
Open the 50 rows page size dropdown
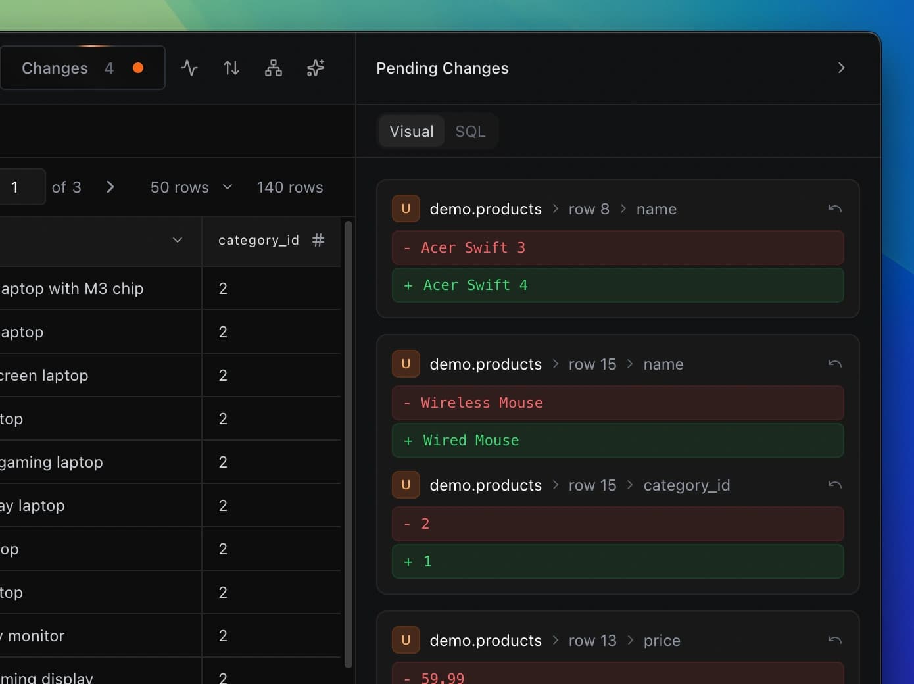(191, 187)
